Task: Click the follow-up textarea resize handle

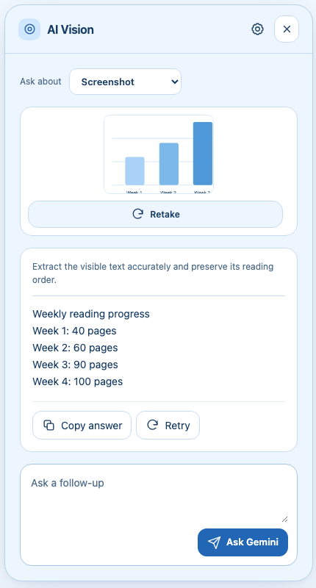Action: pos(285,519)
